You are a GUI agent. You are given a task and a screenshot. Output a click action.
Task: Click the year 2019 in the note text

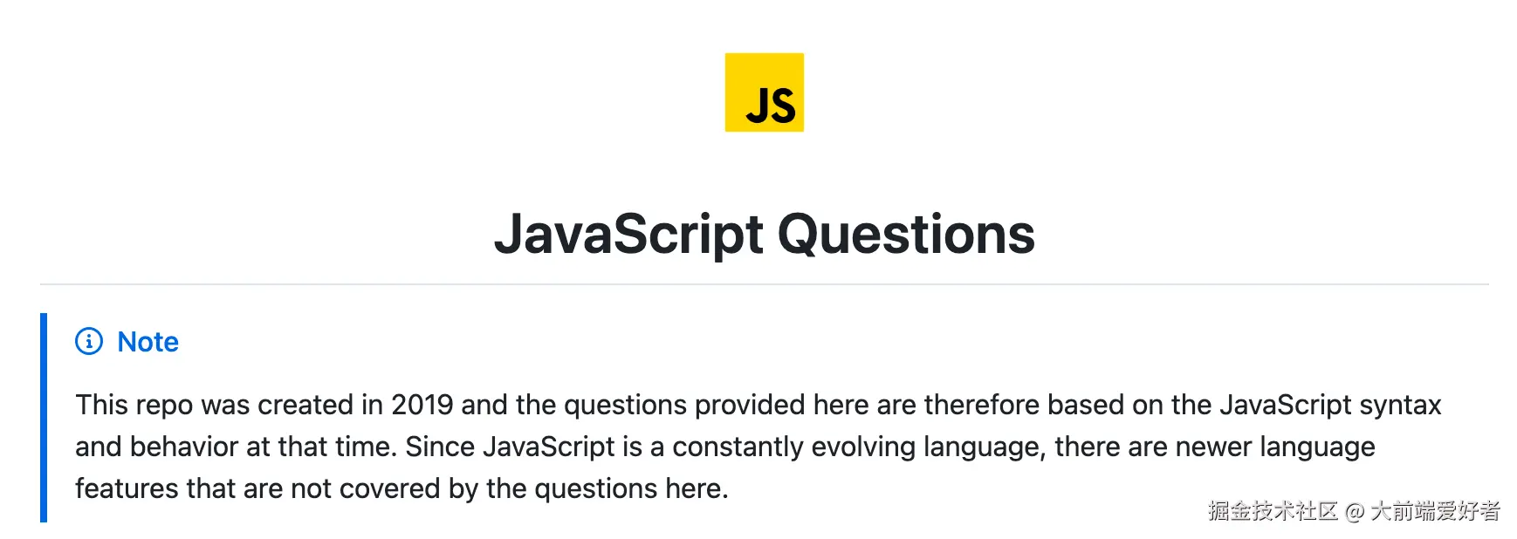[422, 405]
